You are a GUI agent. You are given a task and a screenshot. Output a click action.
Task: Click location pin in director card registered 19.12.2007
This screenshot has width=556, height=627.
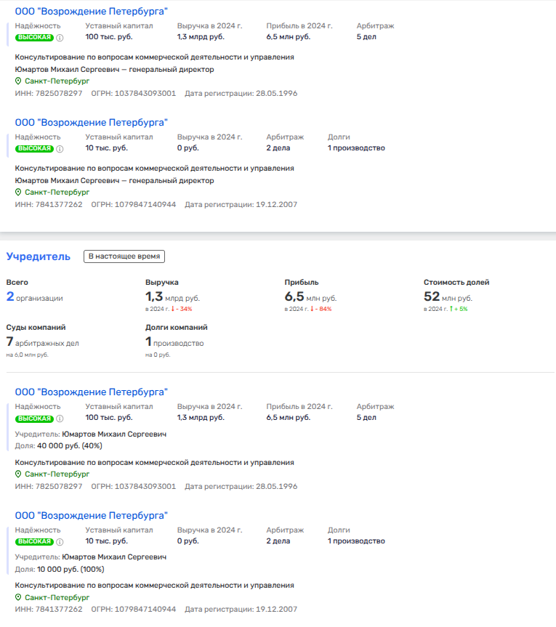pos(19,193)
